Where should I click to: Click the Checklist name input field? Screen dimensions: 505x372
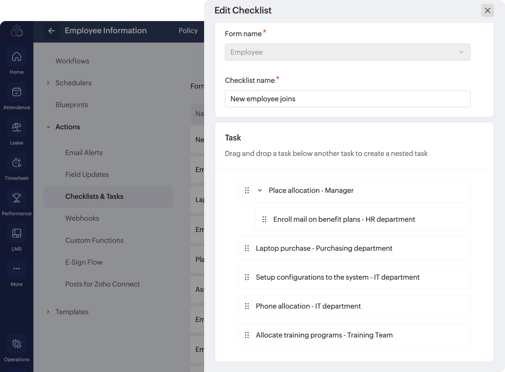[348, 99]
